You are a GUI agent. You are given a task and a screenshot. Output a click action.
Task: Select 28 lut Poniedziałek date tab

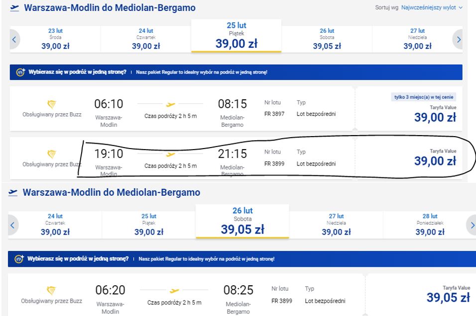click(430, 225)
